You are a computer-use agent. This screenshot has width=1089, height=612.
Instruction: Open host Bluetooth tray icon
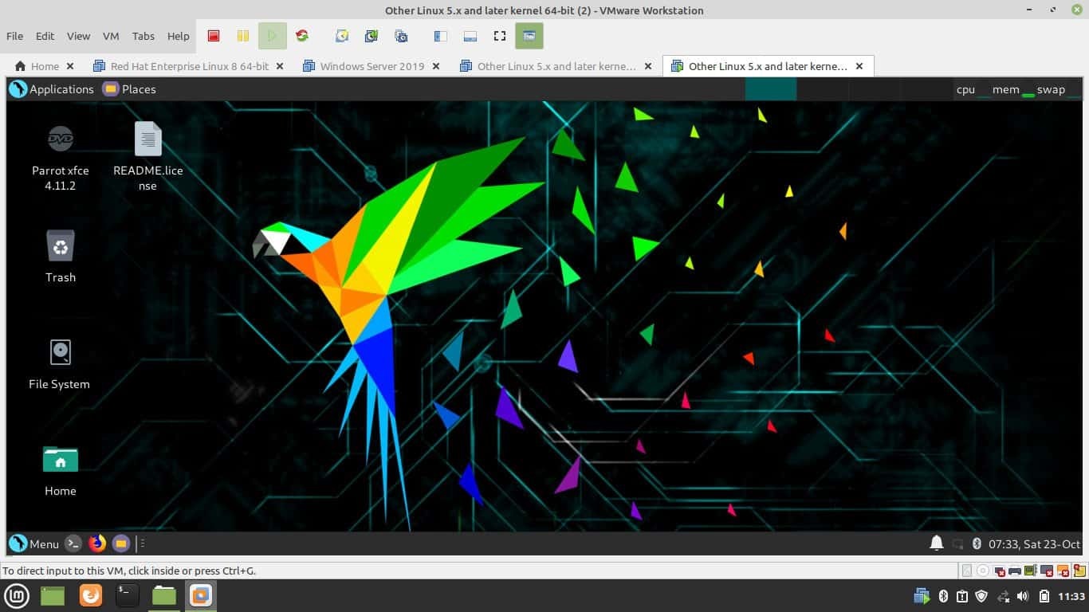943,596
